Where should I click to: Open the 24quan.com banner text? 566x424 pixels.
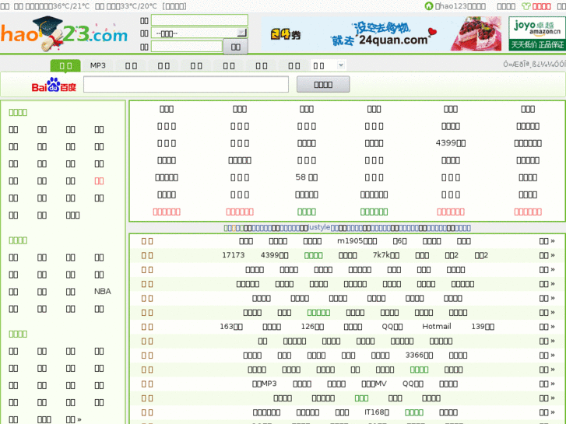point(393,40)
